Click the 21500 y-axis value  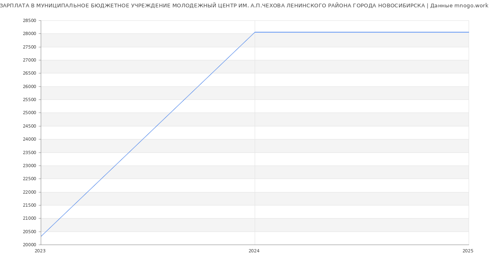point(29,205)
